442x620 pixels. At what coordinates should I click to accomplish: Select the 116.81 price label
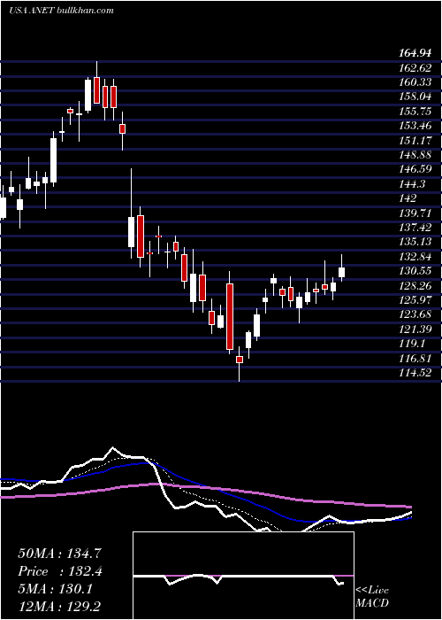tap(415, 359)
